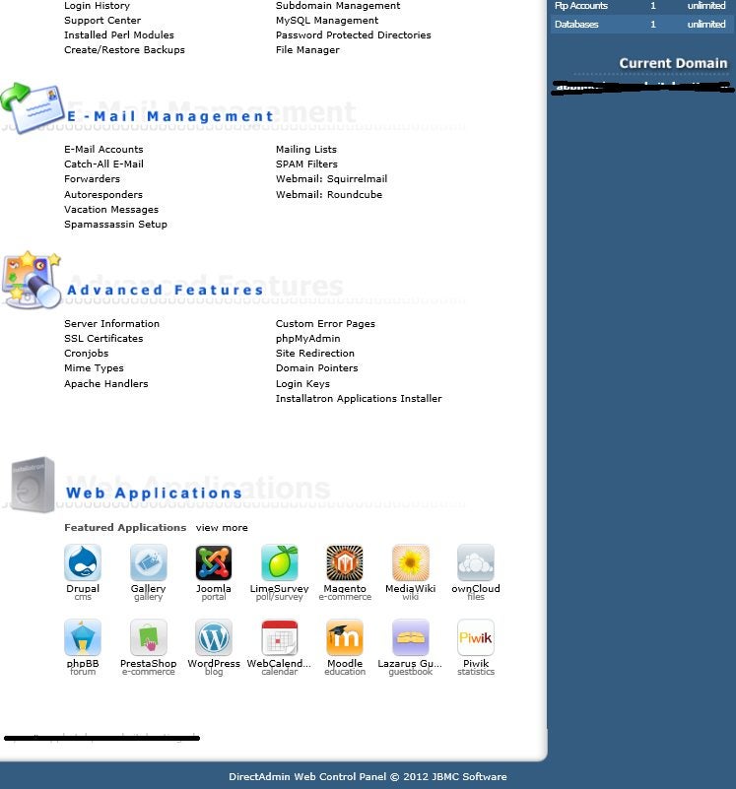Click the MediaWiki sunflower icon
This screenshot has height=789, width=736.
pos(410,562)
